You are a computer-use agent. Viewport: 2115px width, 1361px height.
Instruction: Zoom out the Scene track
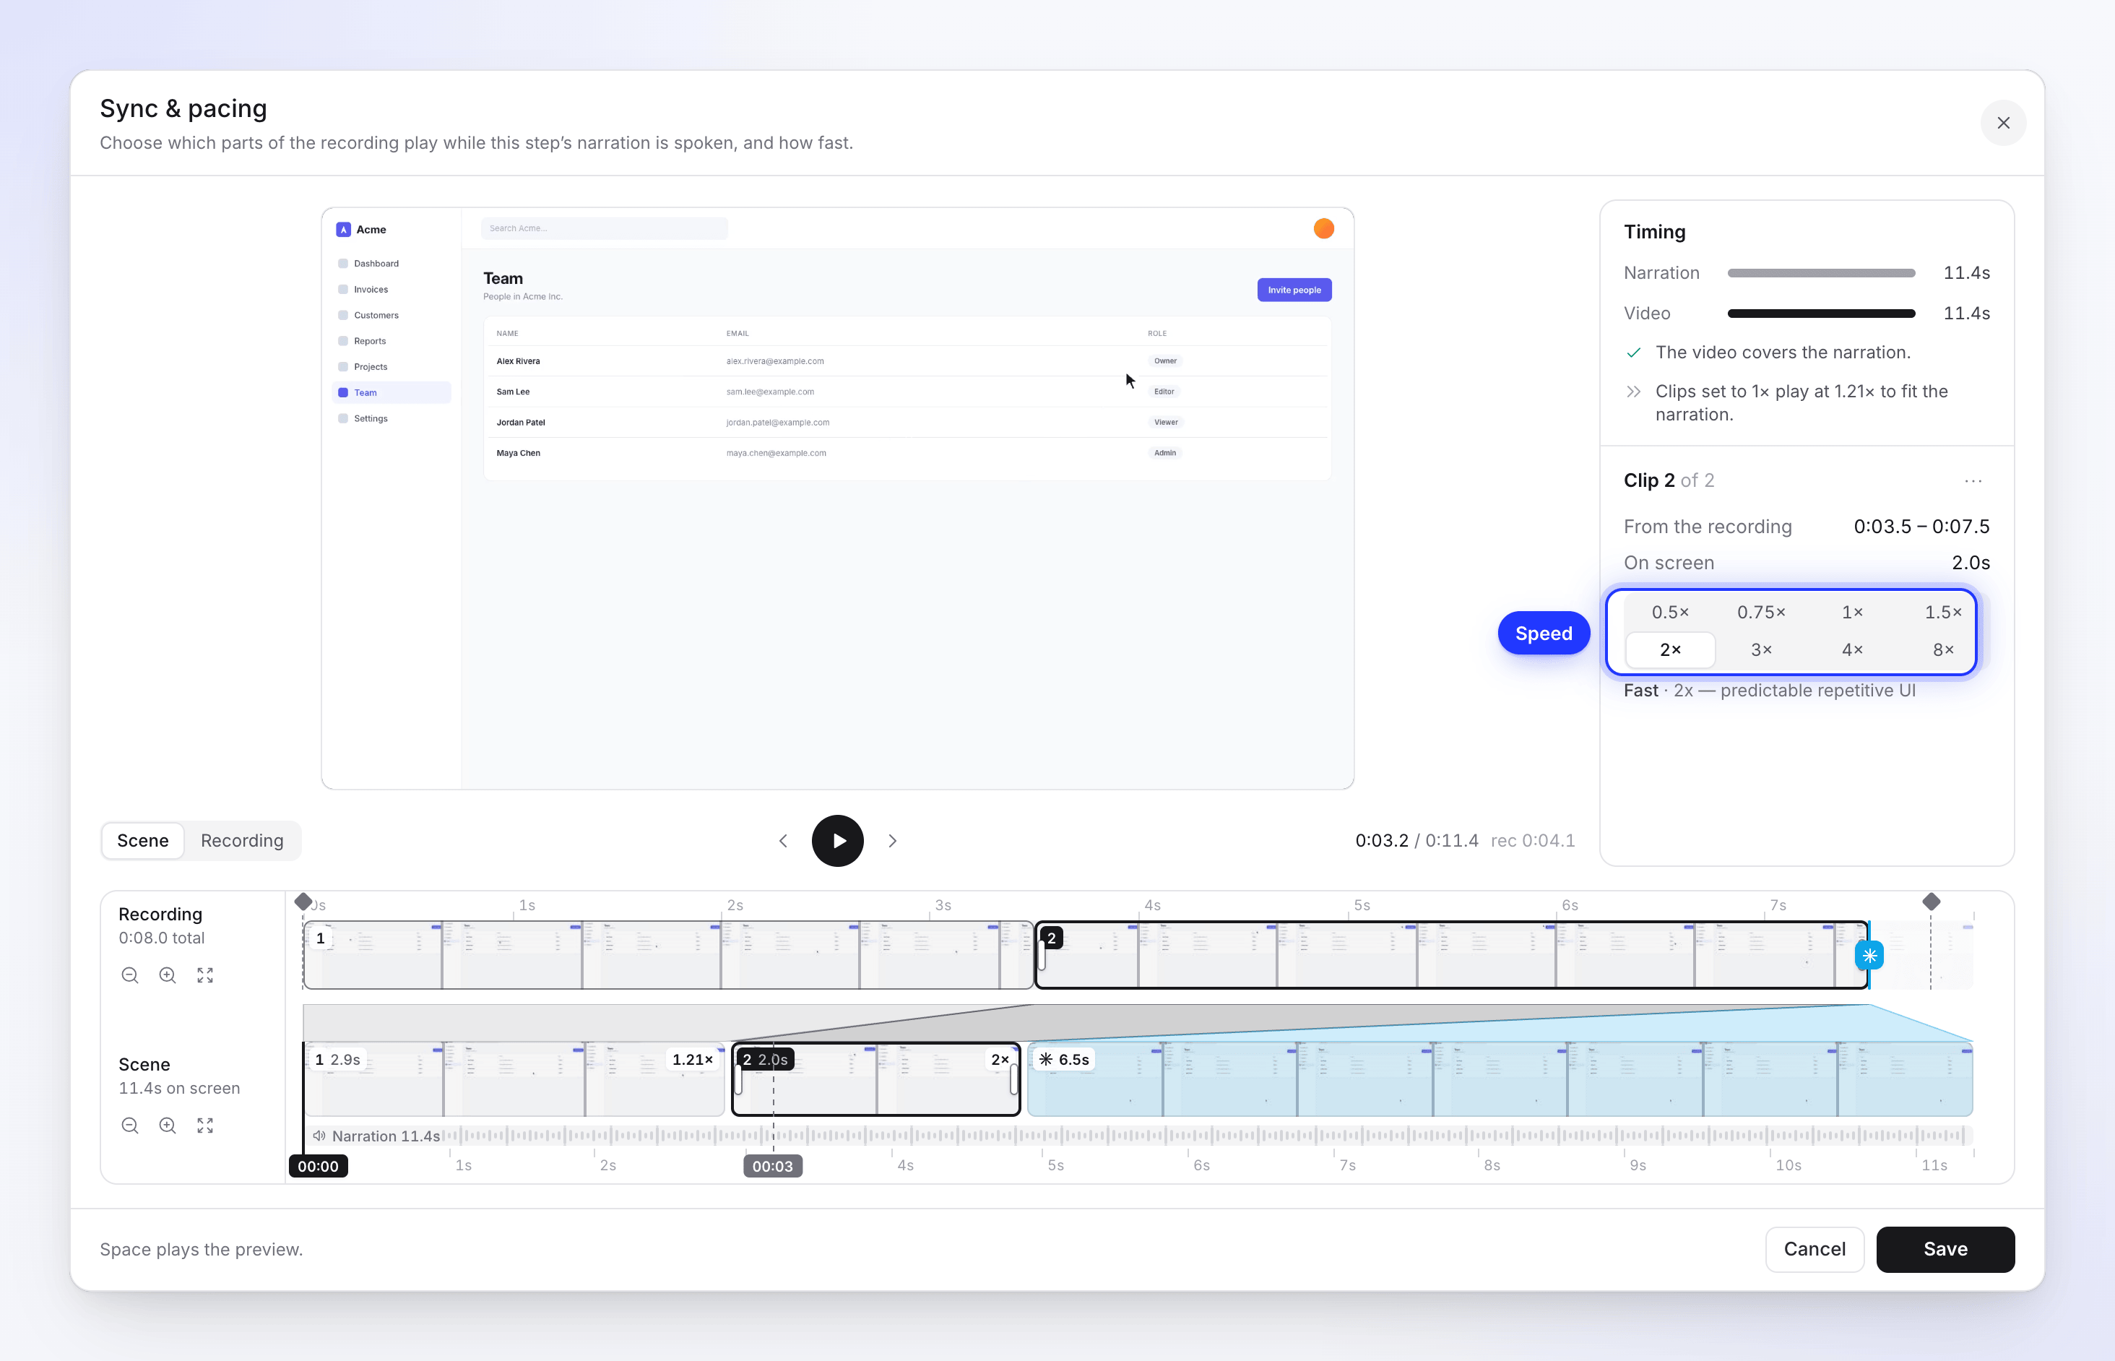[130, 1125]
